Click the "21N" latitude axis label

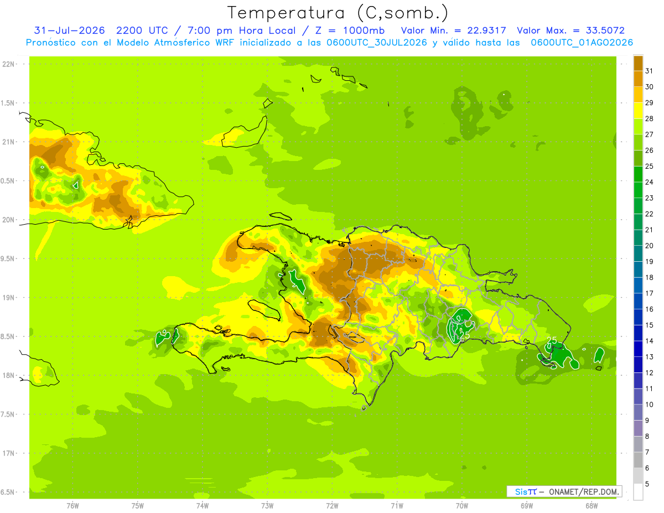(x=8, y=142)
